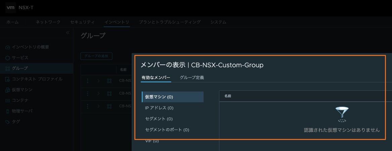Switch to 有効なメンバー tab

tap(156, 77)
